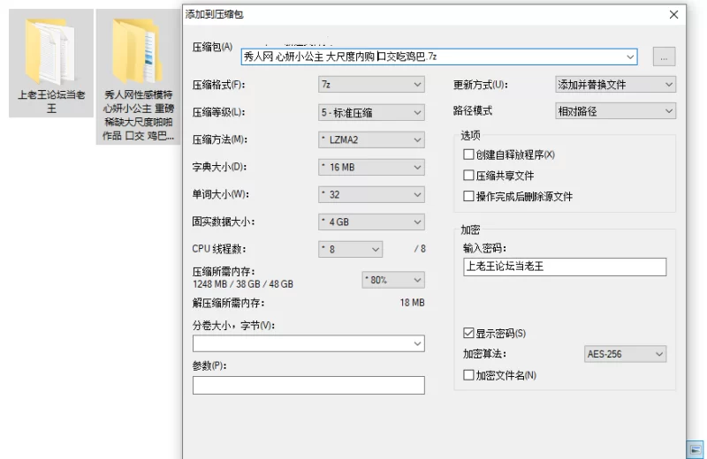Image resolution: width=707 pixels, height=459 pixels.
Task: Click the 选项 group heading
Action: click(x=470, y=135)
